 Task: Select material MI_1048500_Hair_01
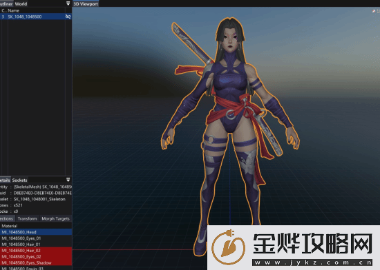coord(36,244)
